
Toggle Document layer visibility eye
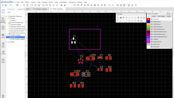click(x=152, y=47)
